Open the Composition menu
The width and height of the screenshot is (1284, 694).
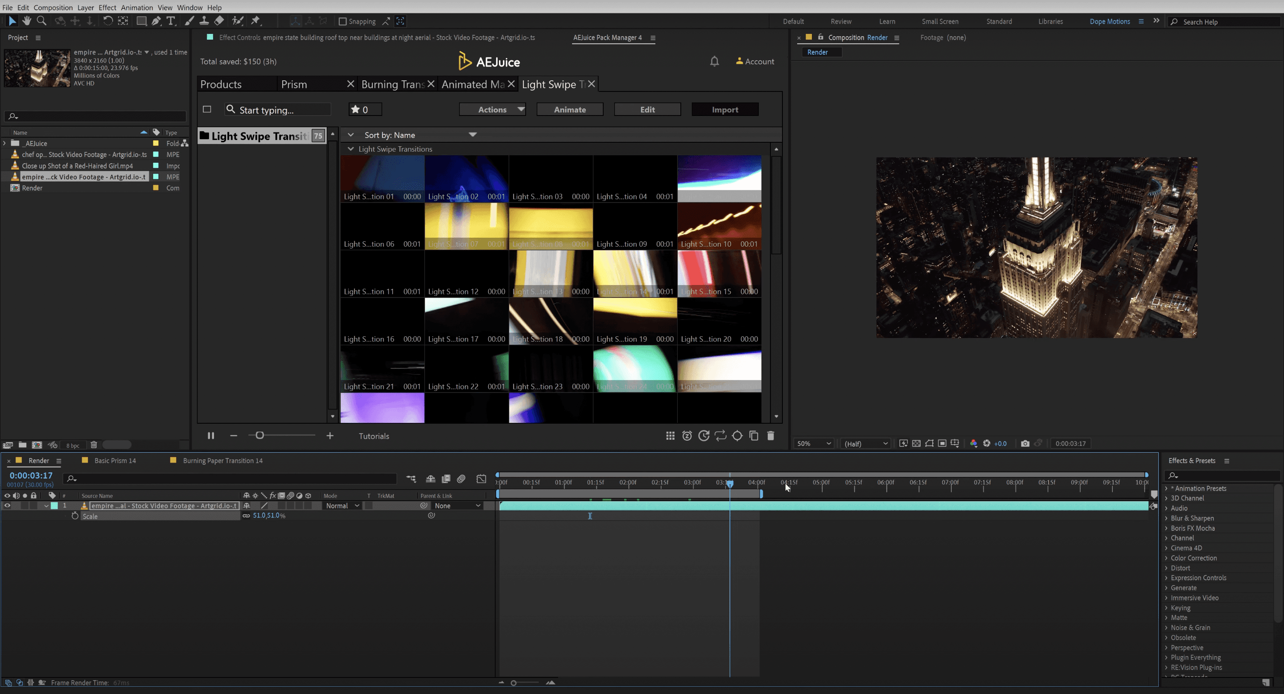click(53, 8)
